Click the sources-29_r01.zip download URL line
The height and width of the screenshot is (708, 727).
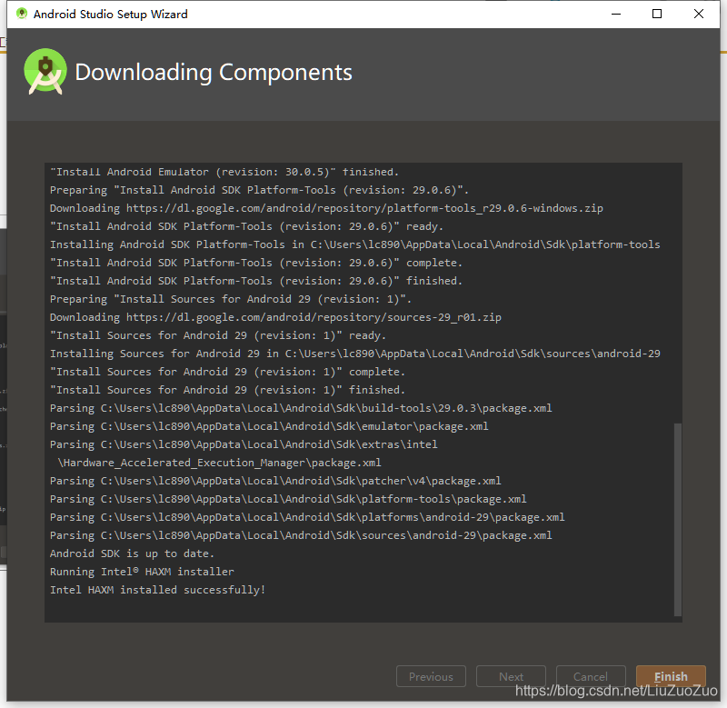[x=275, y=317]
